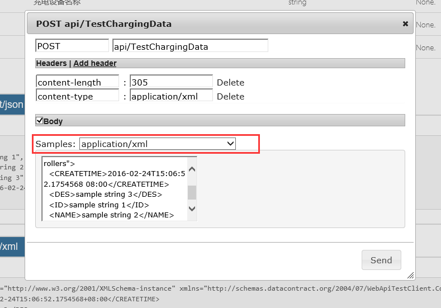The image size is (441, 308).
Task: Click the <NAME>sample string 2</NAME> line
Action: pyautogui.click(x=111, y=215)
